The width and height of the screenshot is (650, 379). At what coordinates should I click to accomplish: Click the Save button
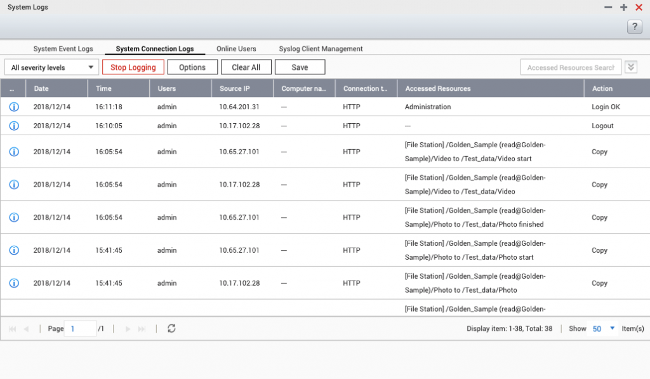[x=300, y=67]
